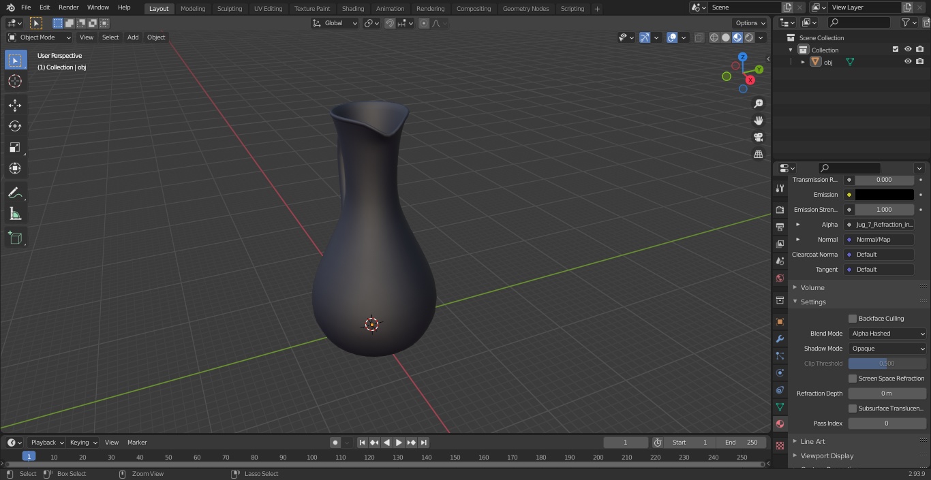The height and width of the screenshot is (480, 931).
Task: Jump to the end frame button
Action: (424, 443)
